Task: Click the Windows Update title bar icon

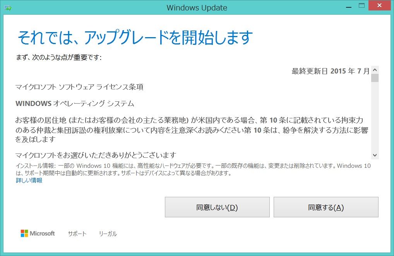Action: pos(8,7)
